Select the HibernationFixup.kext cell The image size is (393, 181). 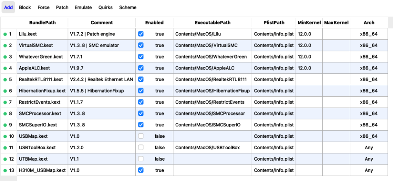(42, 91)
